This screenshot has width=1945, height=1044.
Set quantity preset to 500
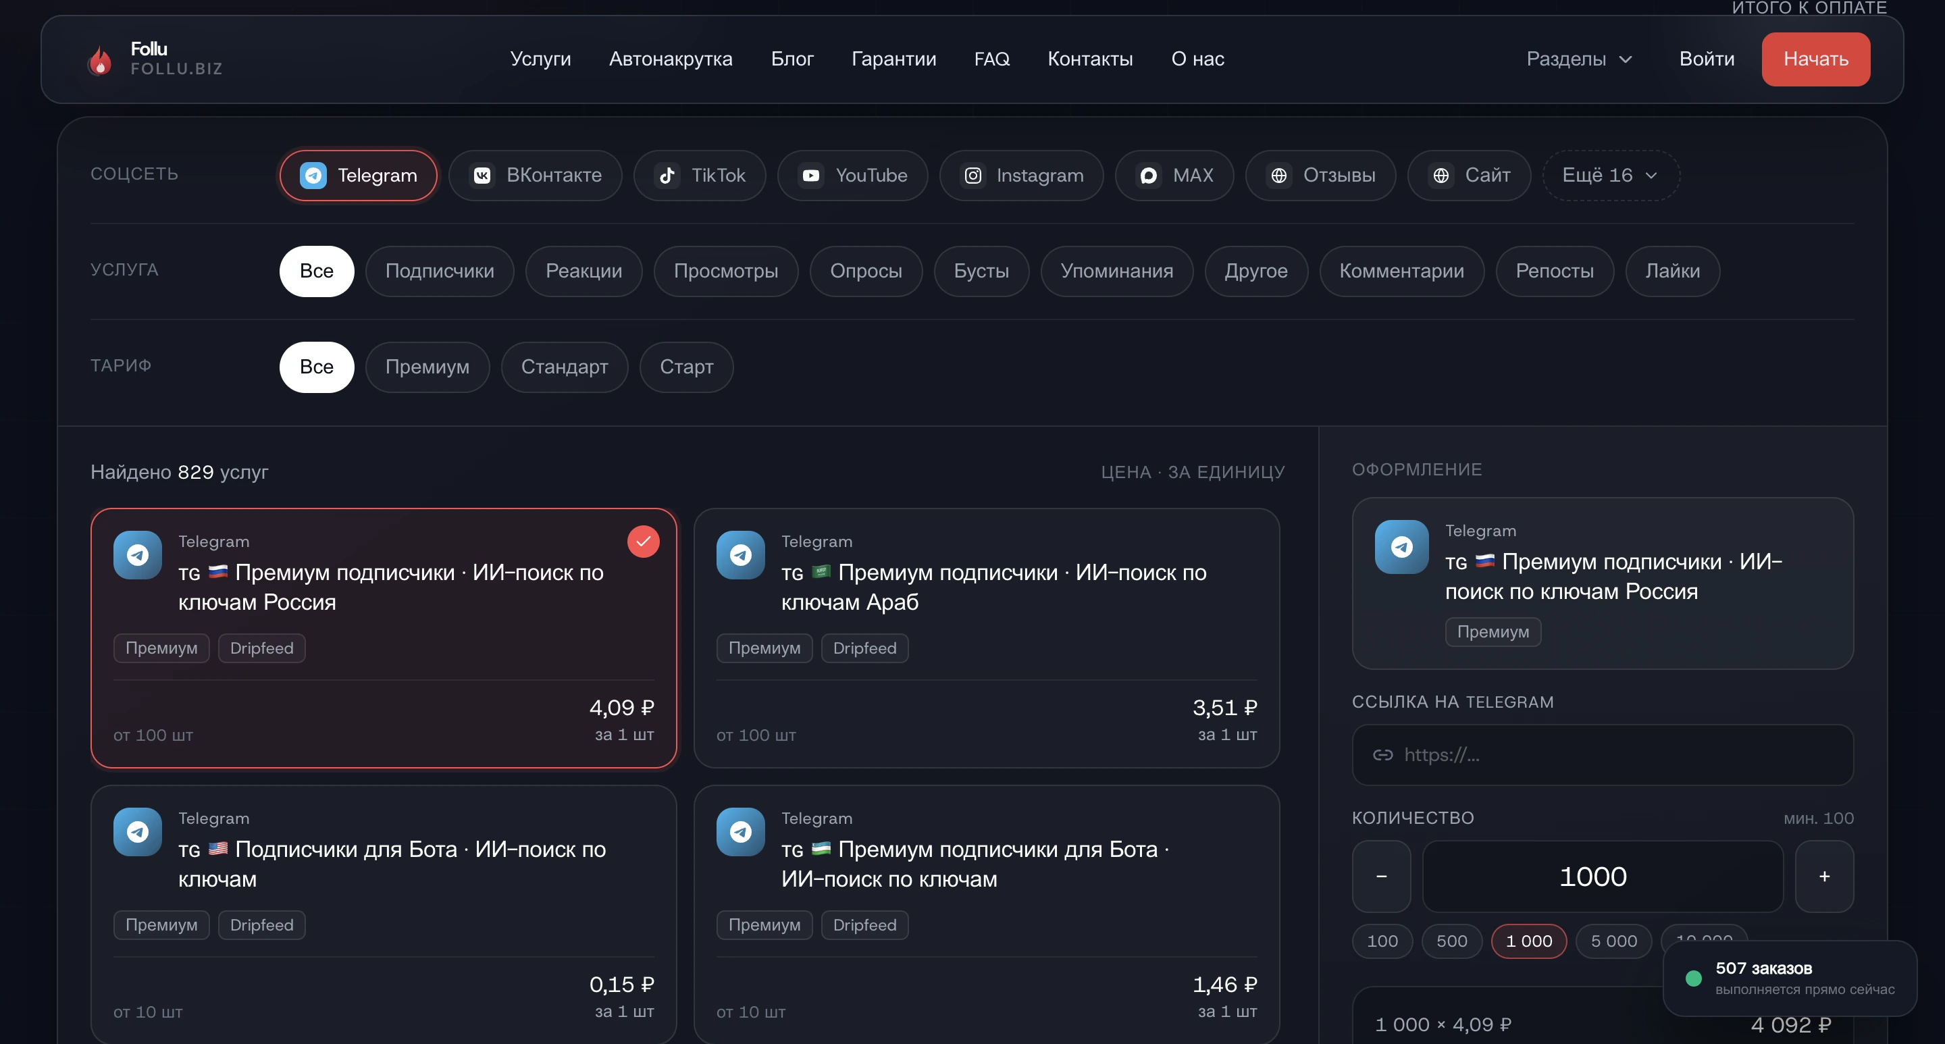coord(1452,941)
